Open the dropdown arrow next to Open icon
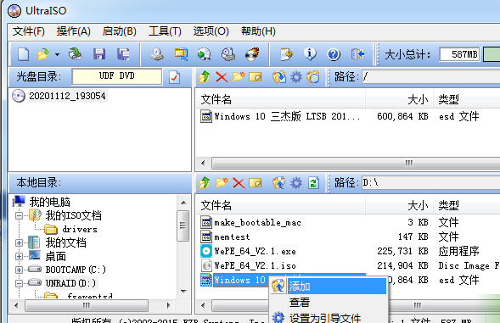Screen dimensions: 500x323 57,54
